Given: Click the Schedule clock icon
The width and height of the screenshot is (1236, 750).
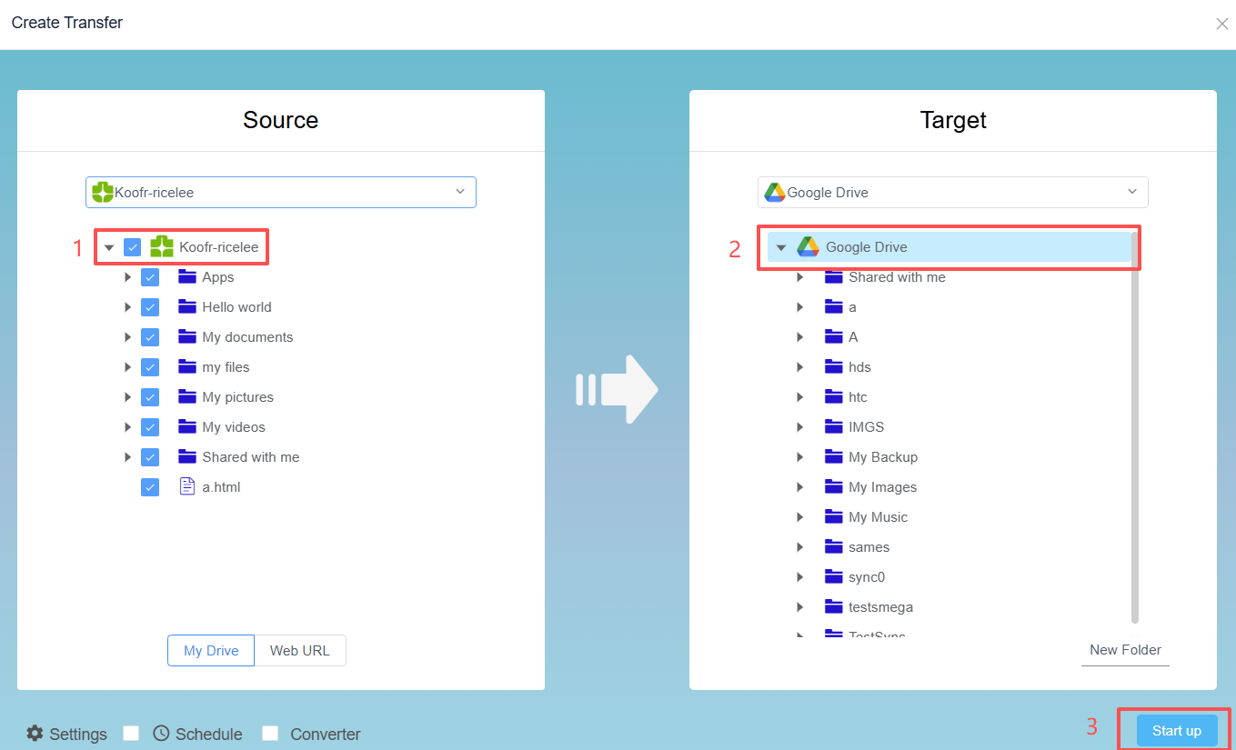Looking at the screenshot, I should click(x=161, y=733).
